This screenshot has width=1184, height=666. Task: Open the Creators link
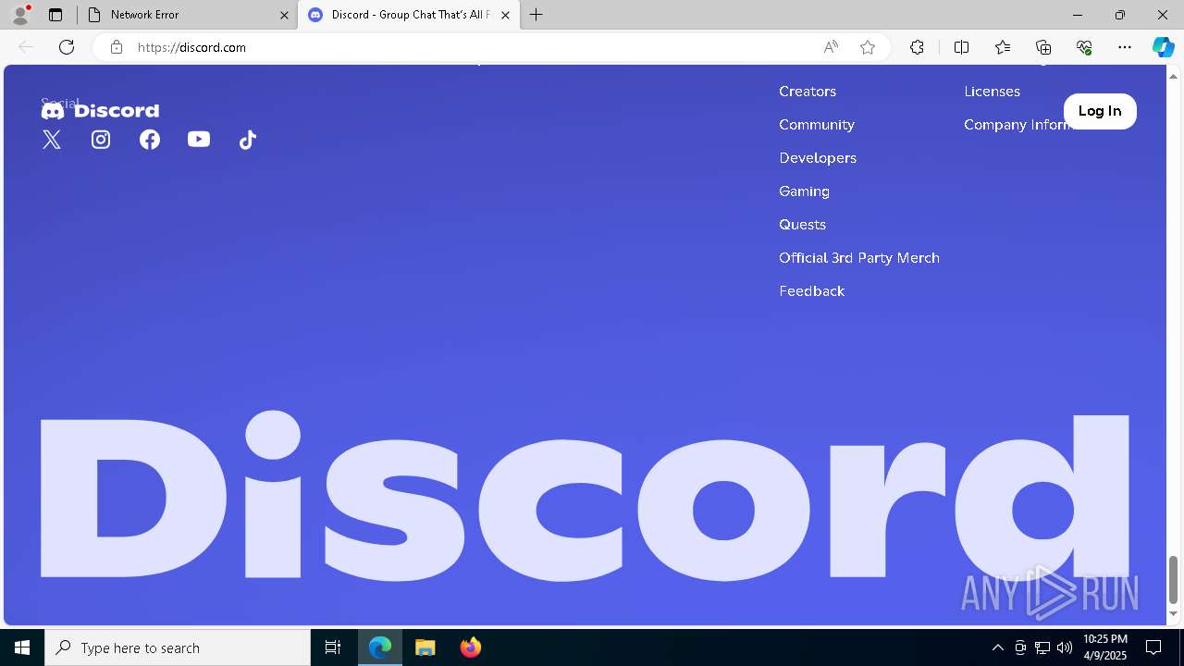point(808,92)
